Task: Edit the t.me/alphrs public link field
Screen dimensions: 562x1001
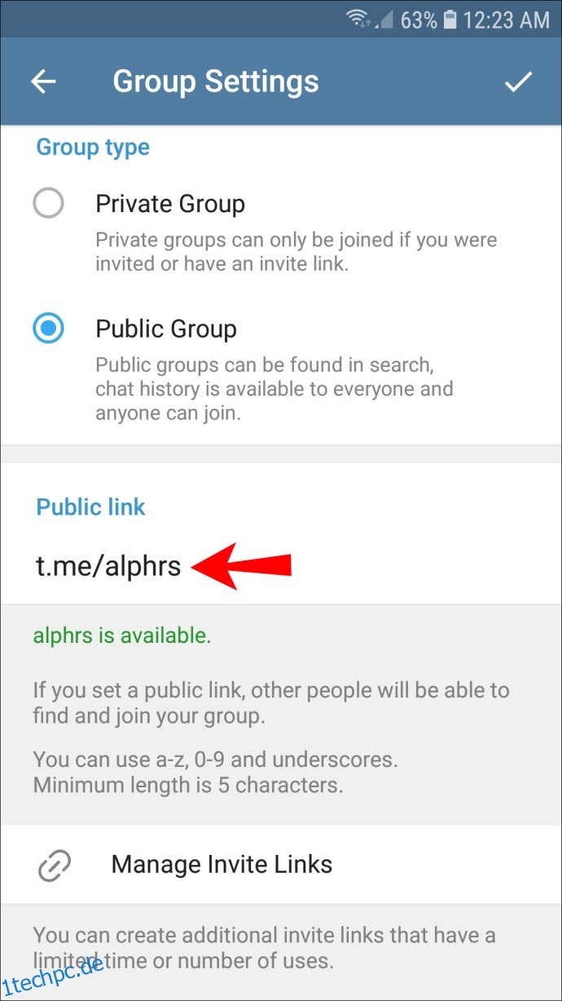Action: 281,566
